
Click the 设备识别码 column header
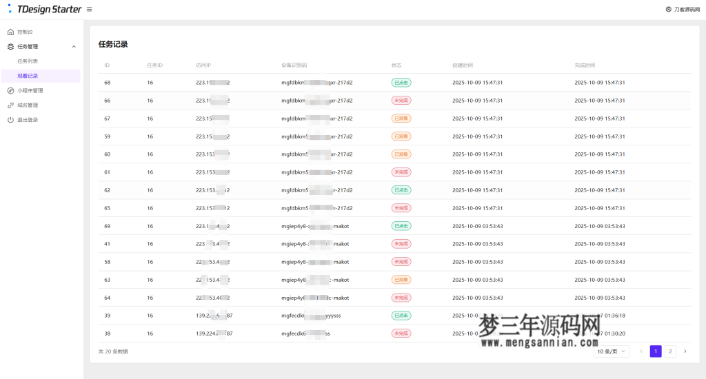[x=294, y=65]
